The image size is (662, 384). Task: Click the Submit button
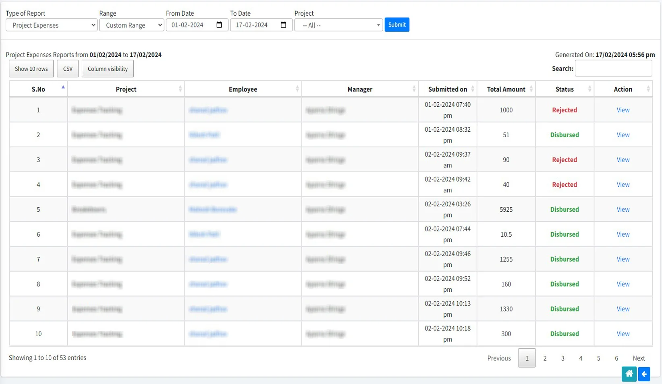coord(396,25)
